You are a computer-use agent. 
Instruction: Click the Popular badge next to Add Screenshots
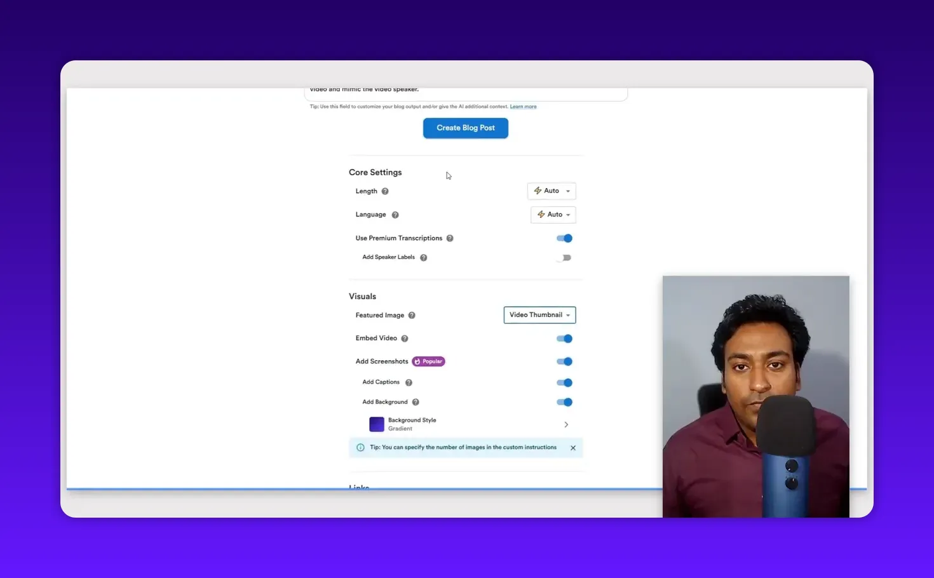coord(428,361)
